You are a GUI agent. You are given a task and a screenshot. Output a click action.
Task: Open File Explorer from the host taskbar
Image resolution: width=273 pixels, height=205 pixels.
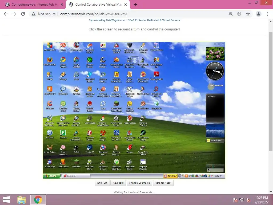pos(22,200)
